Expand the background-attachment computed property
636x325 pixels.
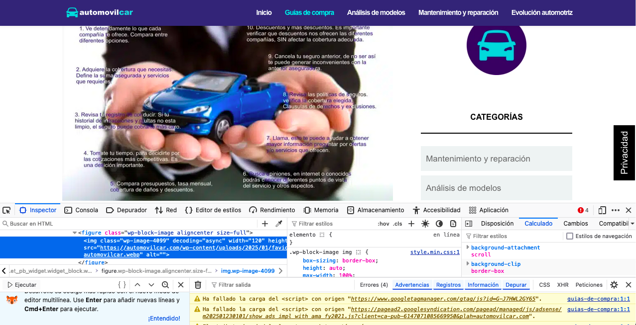(468, 247)
